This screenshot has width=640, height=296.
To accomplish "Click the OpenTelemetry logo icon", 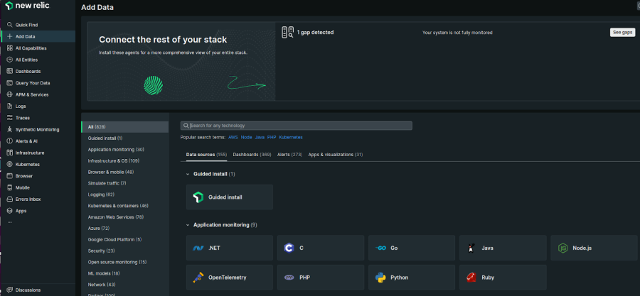I will point(198,278).
